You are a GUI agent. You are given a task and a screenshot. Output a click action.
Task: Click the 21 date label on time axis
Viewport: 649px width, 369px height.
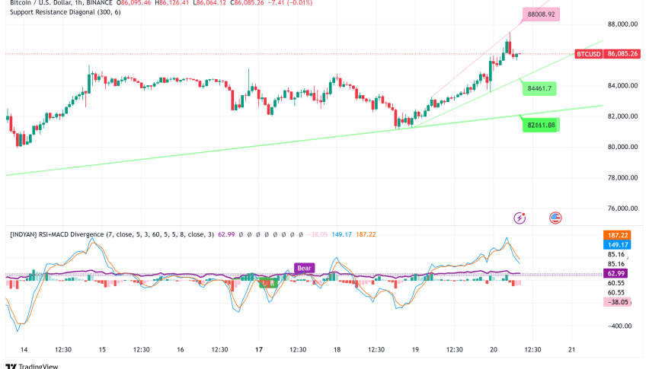tap(571, 349)
